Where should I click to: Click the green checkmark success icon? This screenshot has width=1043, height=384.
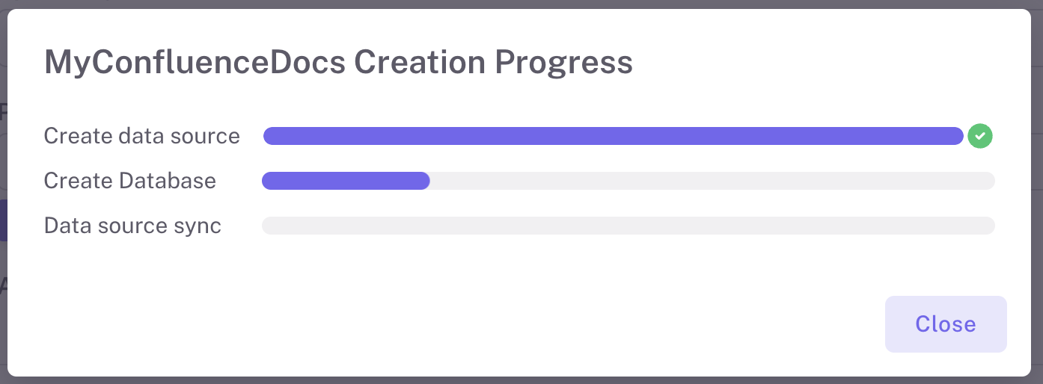(x=980, y=136)
